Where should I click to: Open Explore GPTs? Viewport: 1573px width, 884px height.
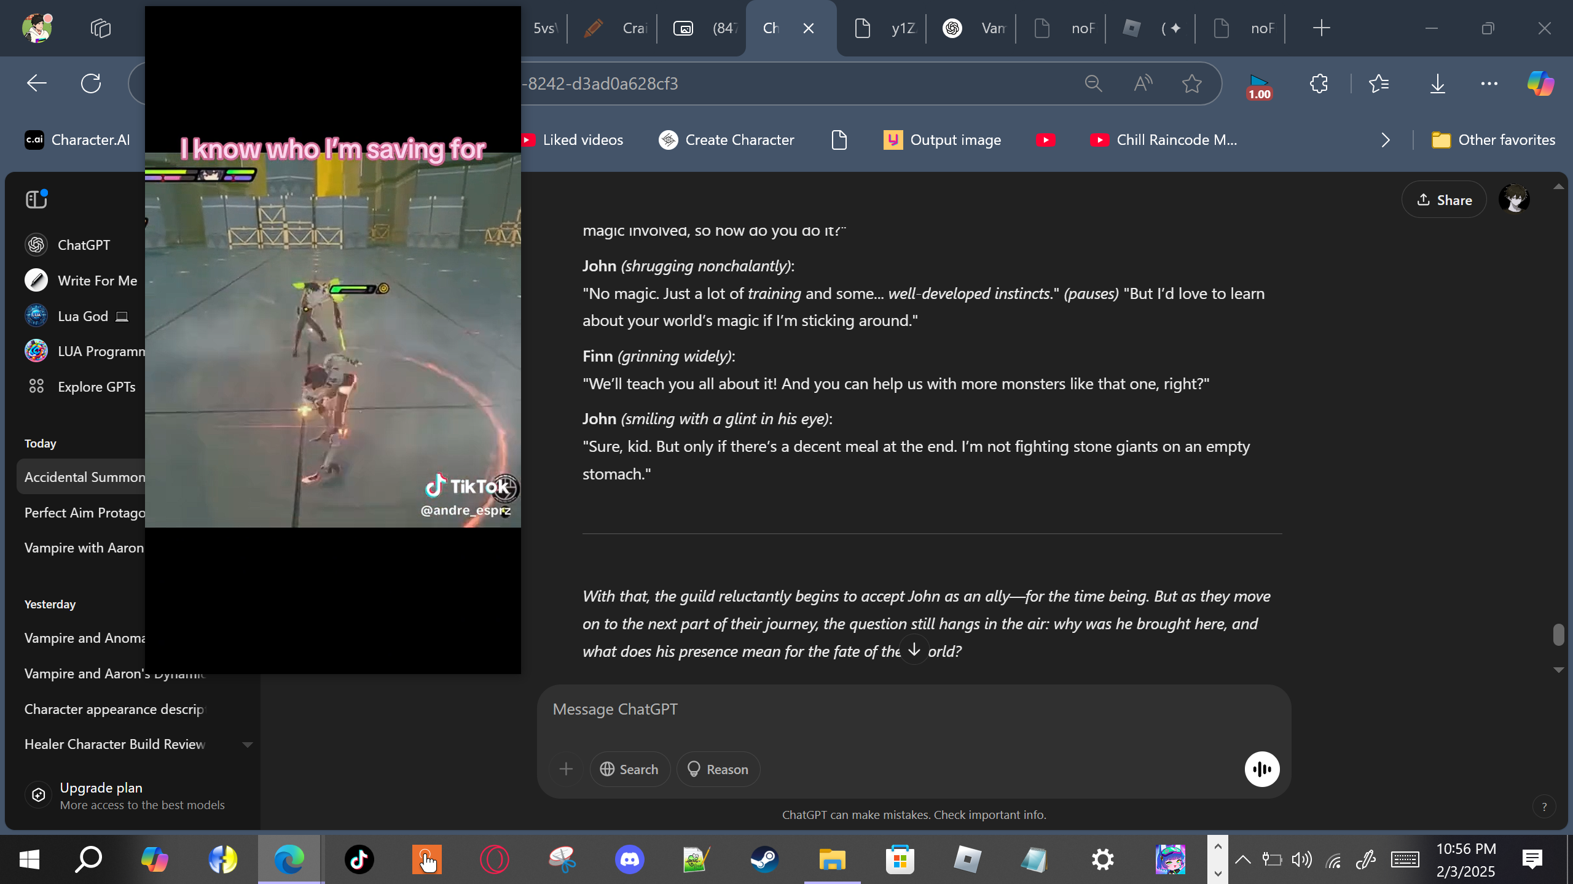coord(80,387)
